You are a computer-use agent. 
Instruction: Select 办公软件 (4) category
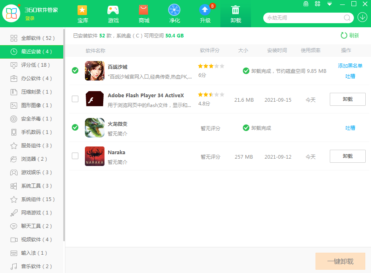point(32,79)
